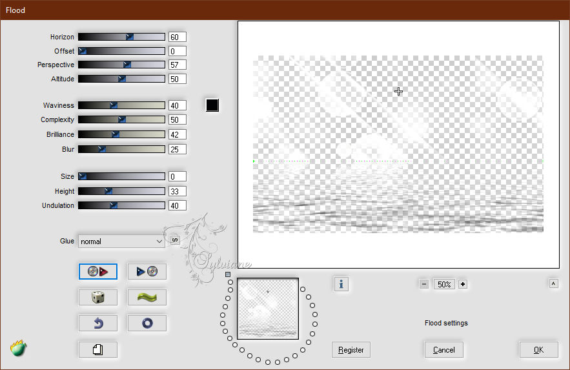
Task: Click the caret button beside the preview
Action: pyautogui.click(x=554, y=283)
